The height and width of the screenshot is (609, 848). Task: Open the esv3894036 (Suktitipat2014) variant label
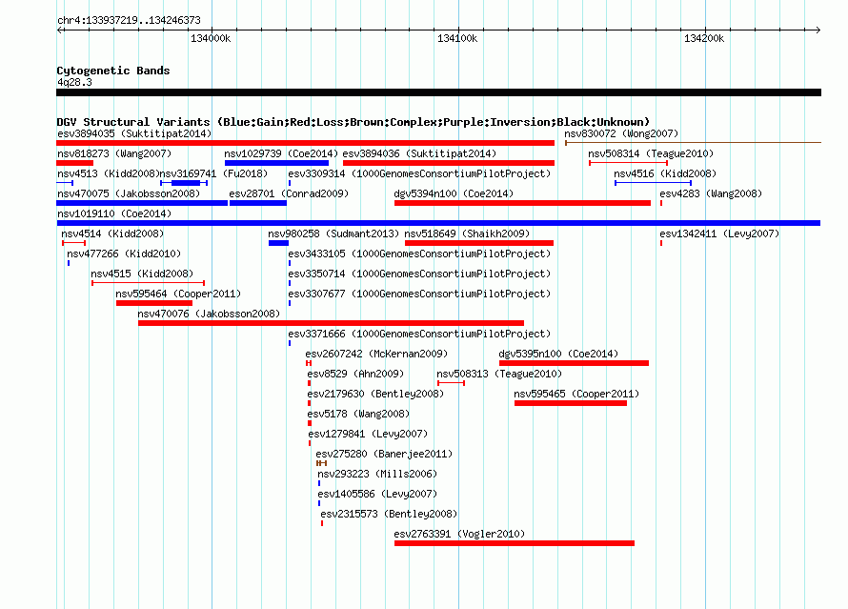[x=419, y=153]
